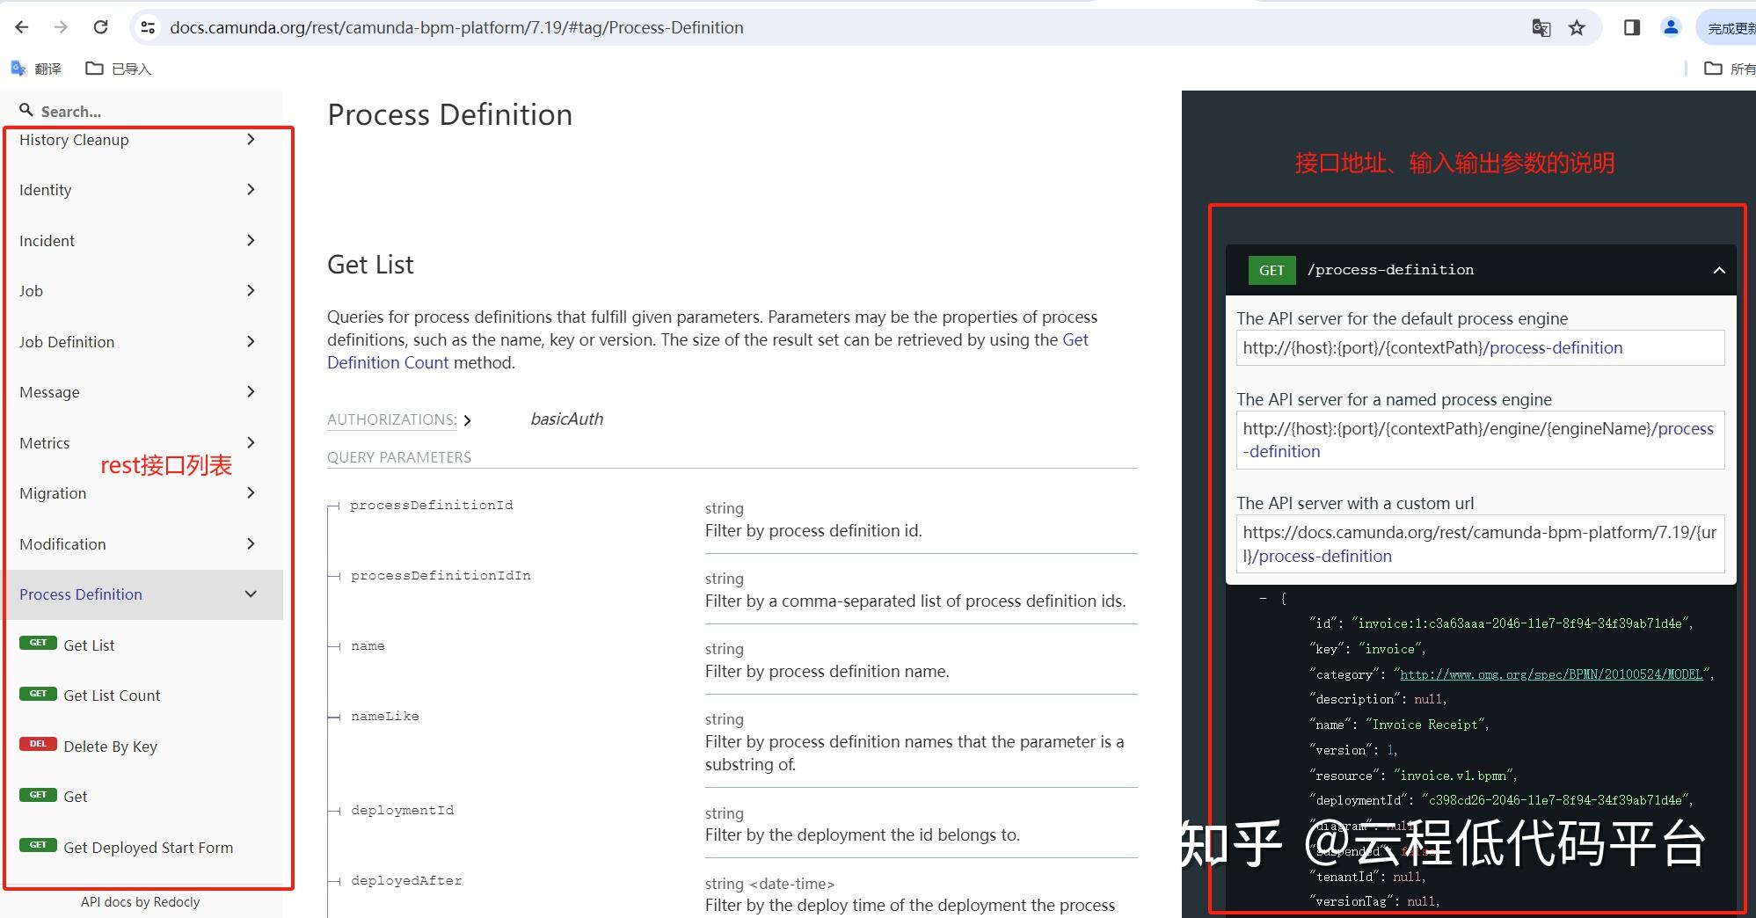Open the 已导入 bookmarks folder
Viewport: 1756px width, 918px height.
pyautogui.click(x=117, y=68)
